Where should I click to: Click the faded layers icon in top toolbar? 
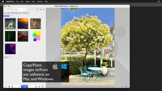(x=37, y=9)
